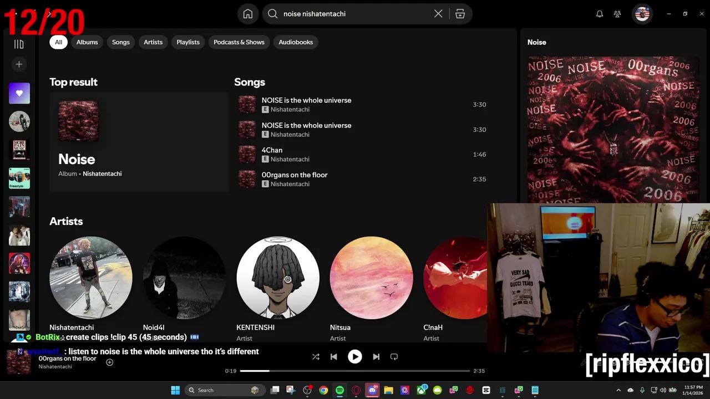Click the Artists section heading

coord(66,221)
